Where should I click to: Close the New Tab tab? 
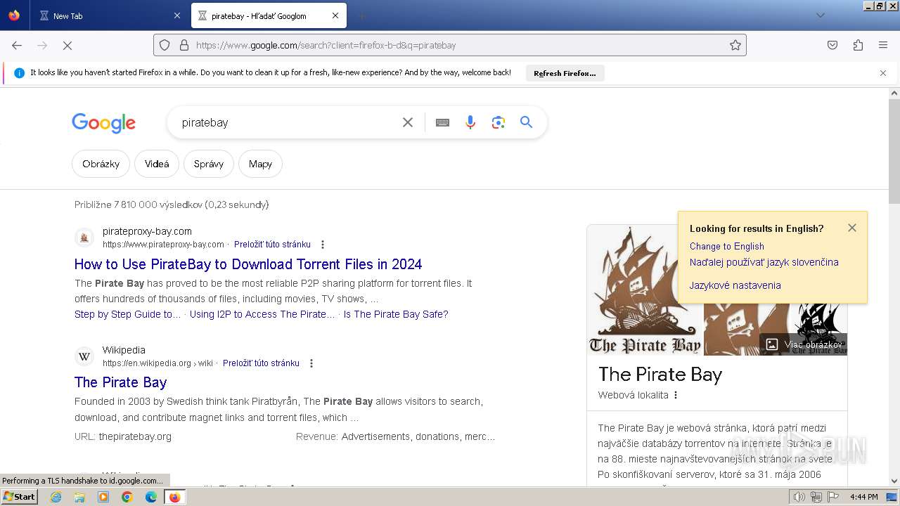(176, 15)
